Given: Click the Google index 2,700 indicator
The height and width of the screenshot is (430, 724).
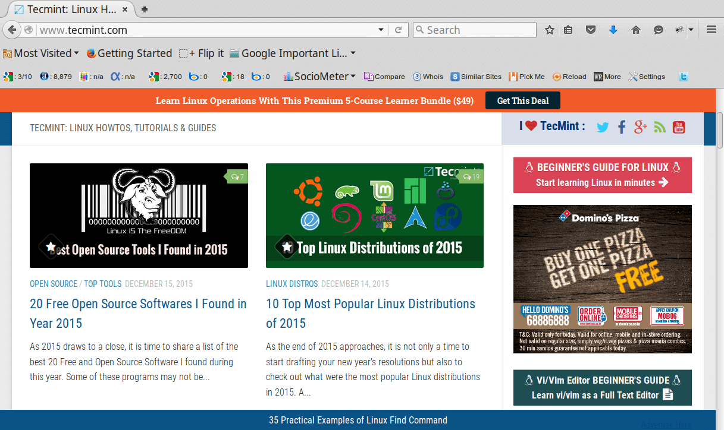Looking at the screenshot, I should 165,77.
